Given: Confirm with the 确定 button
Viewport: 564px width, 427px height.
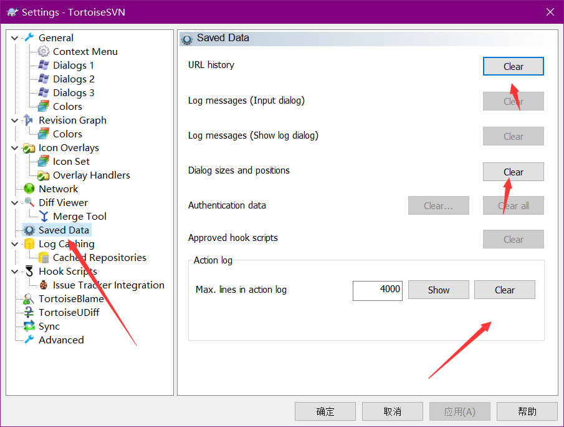Looking at the screenshot, I should 325,411.
